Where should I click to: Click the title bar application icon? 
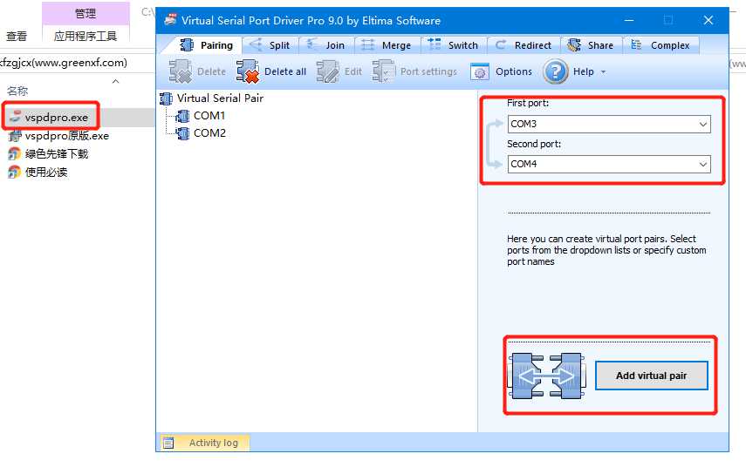(170, 20)
